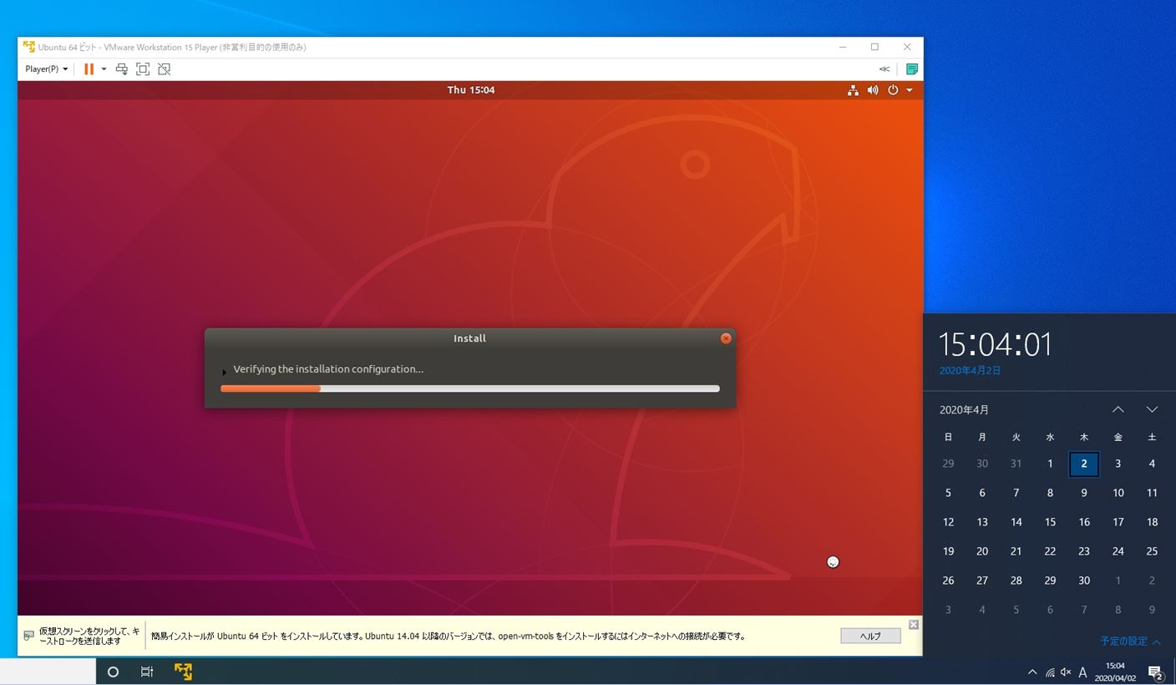
Task: Suspend the guest with the orange pause icon
Action: pyautogui.click(x=89, y=69)
